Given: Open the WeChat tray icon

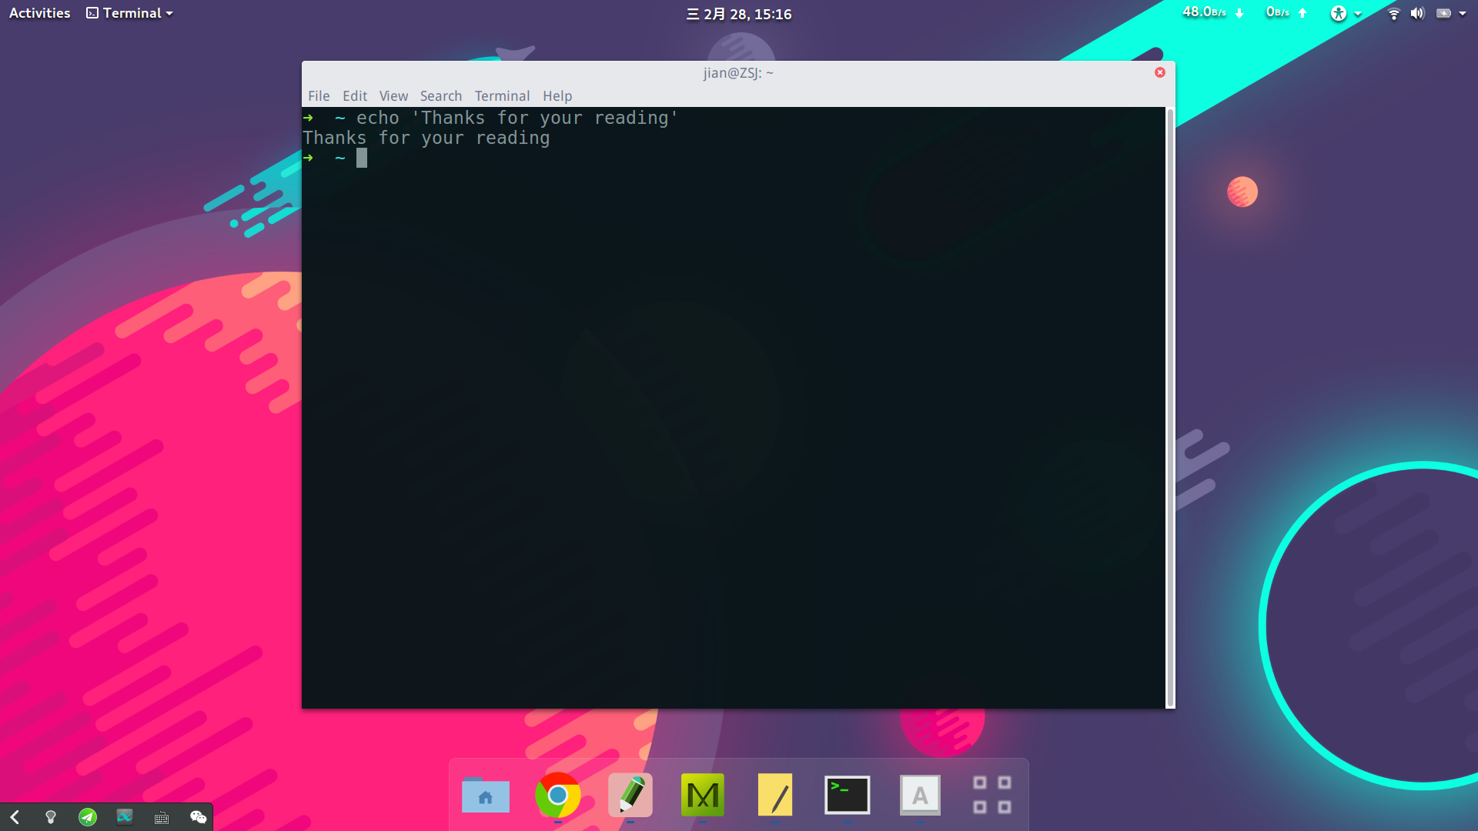Looking at the screenshot, I should (199, 817).
